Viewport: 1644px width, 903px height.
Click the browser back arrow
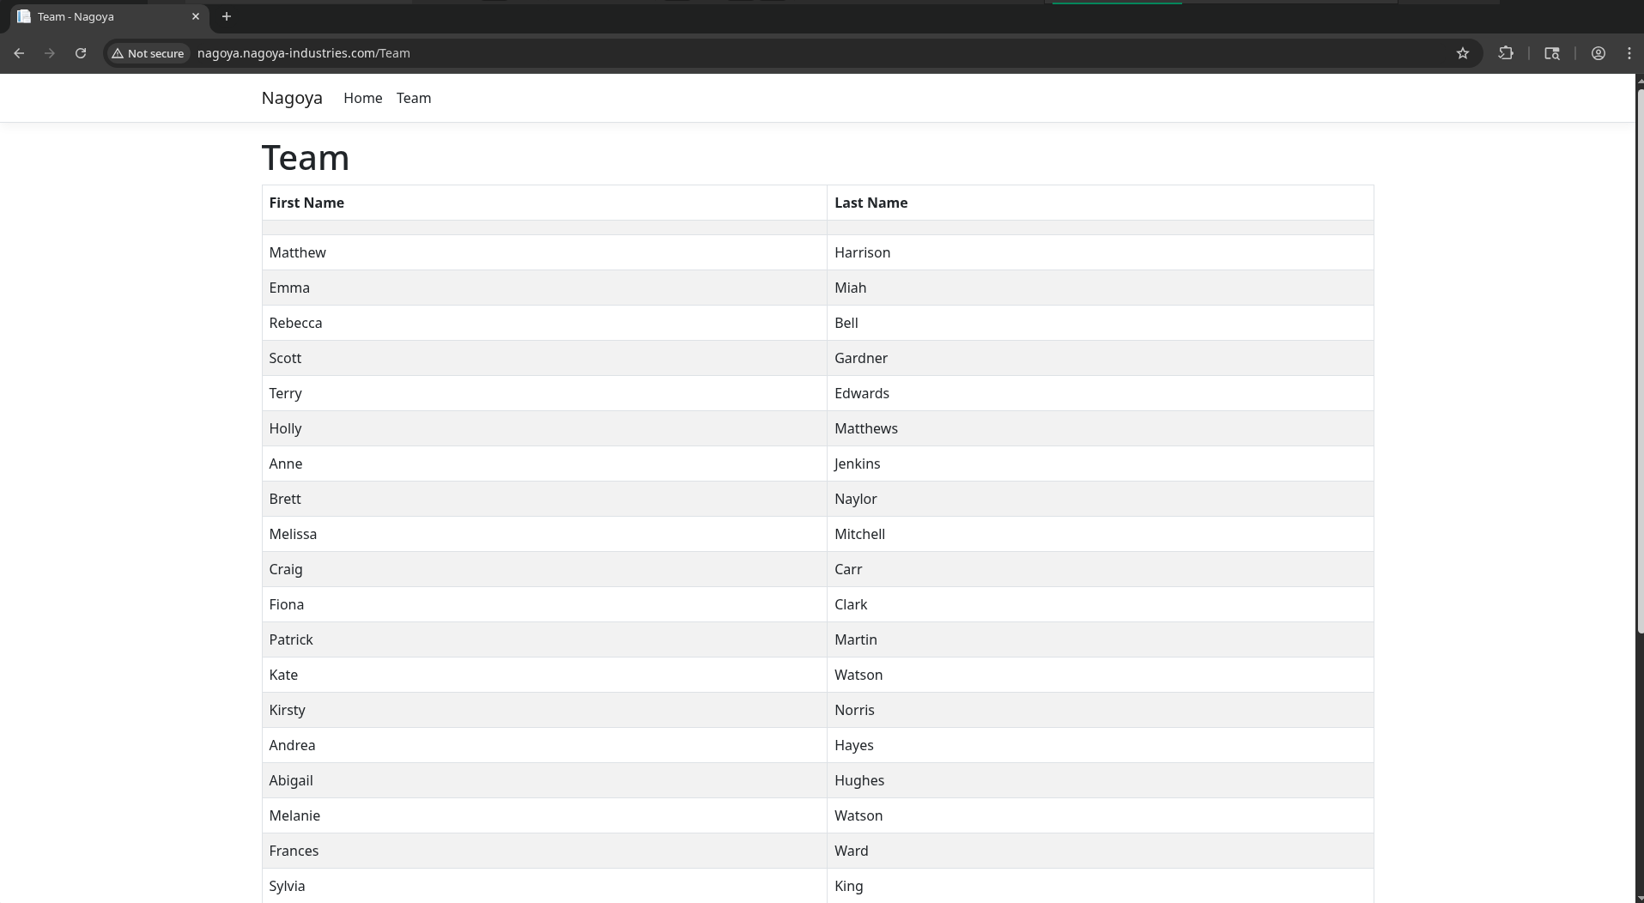click(19, 53)
